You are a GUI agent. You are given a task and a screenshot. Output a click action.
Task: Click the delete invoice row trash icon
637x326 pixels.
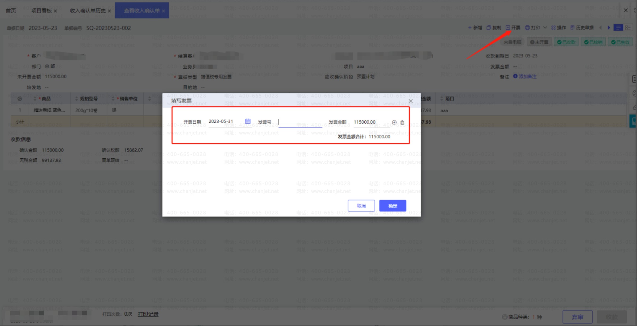(402, 122)
